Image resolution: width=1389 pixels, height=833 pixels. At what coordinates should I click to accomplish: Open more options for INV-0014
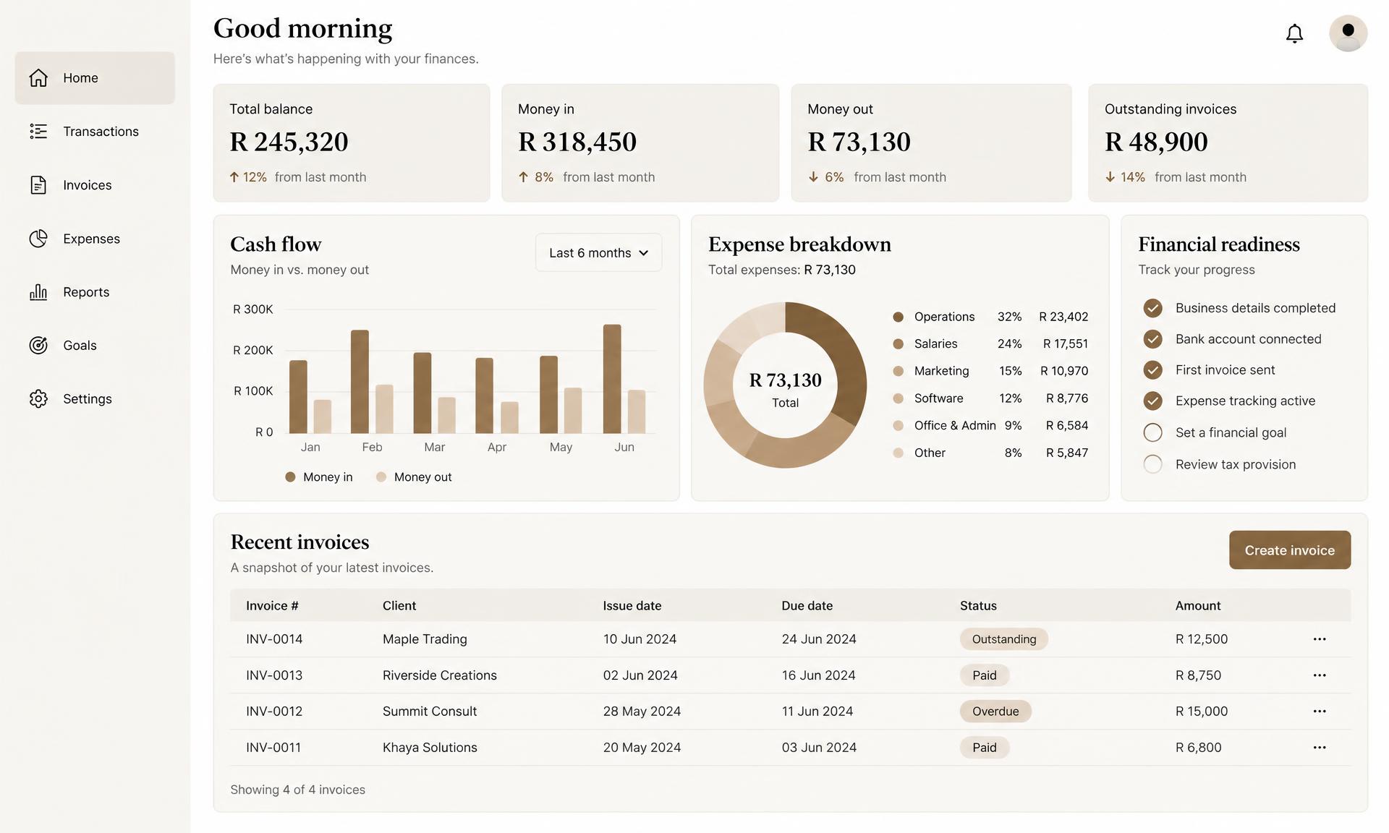(1320, 639)
